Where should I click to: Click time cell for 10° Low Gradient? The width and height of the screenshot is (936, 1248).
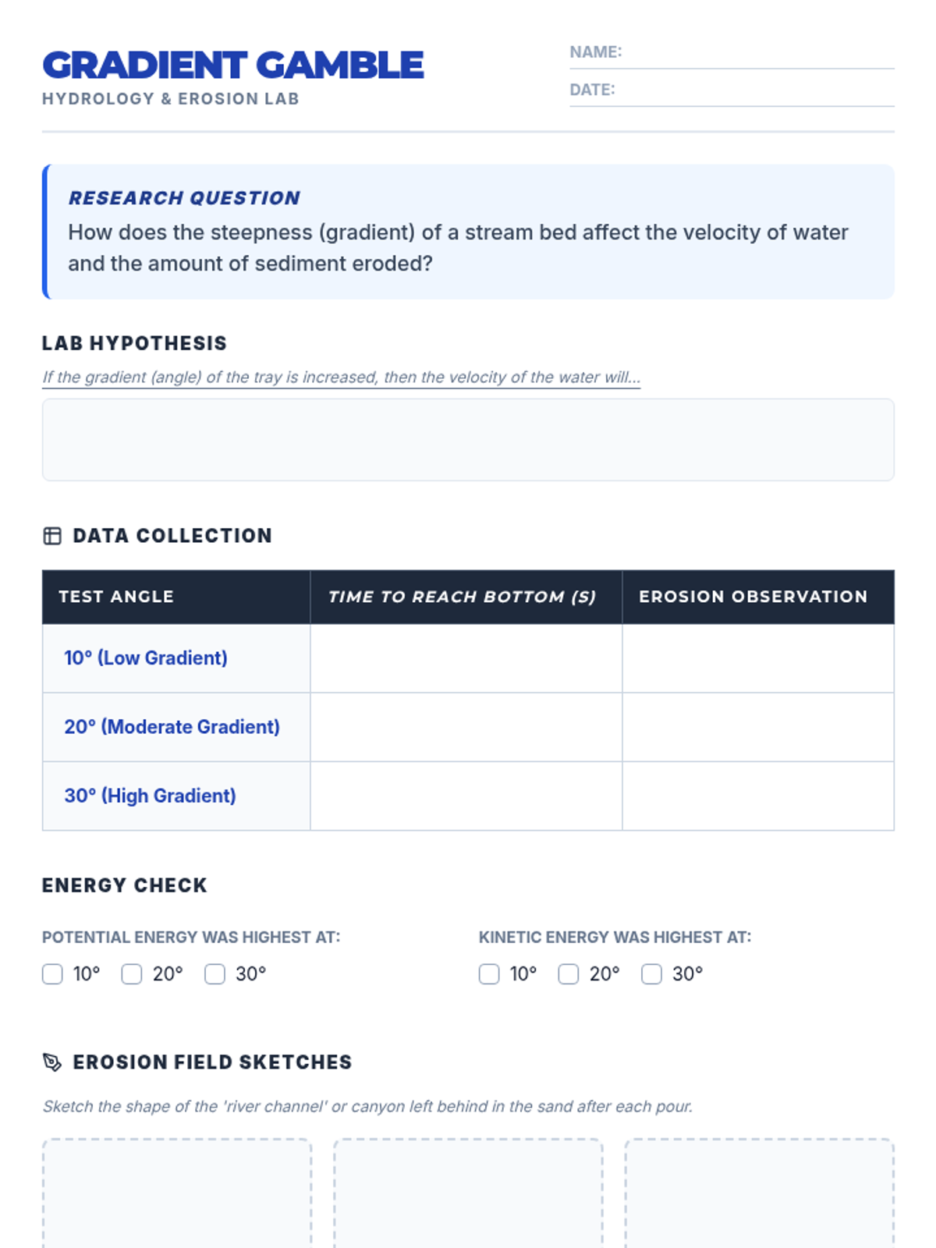click(x=466, y=658)
